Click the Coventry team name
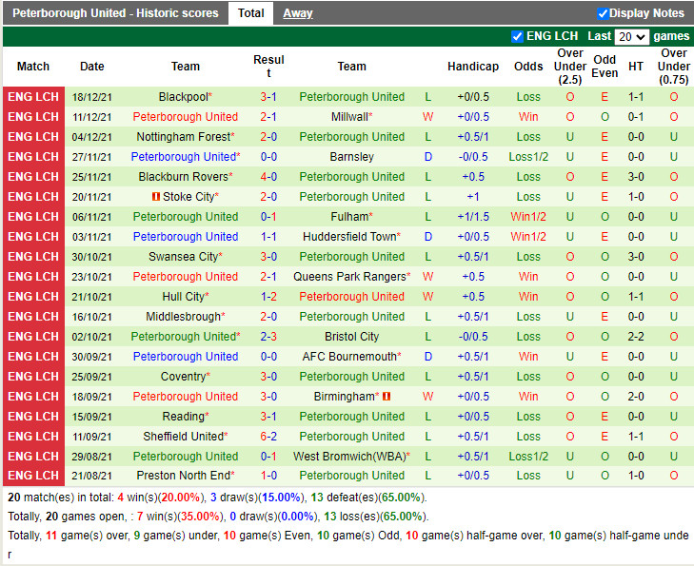Viewport: 694px width, 566px height. [x=183, y=377]
